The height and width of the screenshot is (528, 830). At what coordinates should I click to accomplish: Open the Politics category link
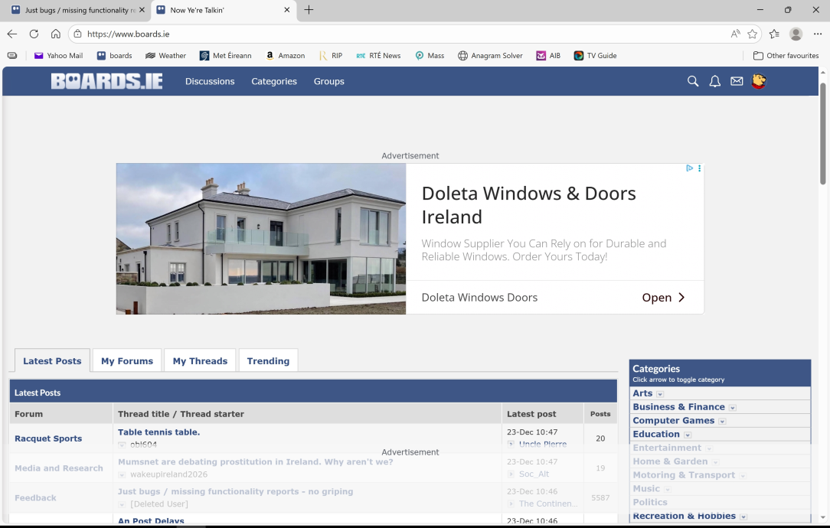pyautogui.click(x=650, y=502)
